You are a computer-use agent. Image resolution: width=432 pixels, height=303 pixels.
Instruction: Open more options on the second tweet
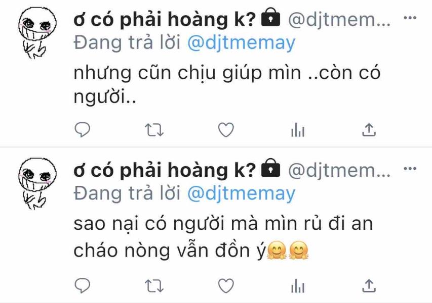coord(410,168)
